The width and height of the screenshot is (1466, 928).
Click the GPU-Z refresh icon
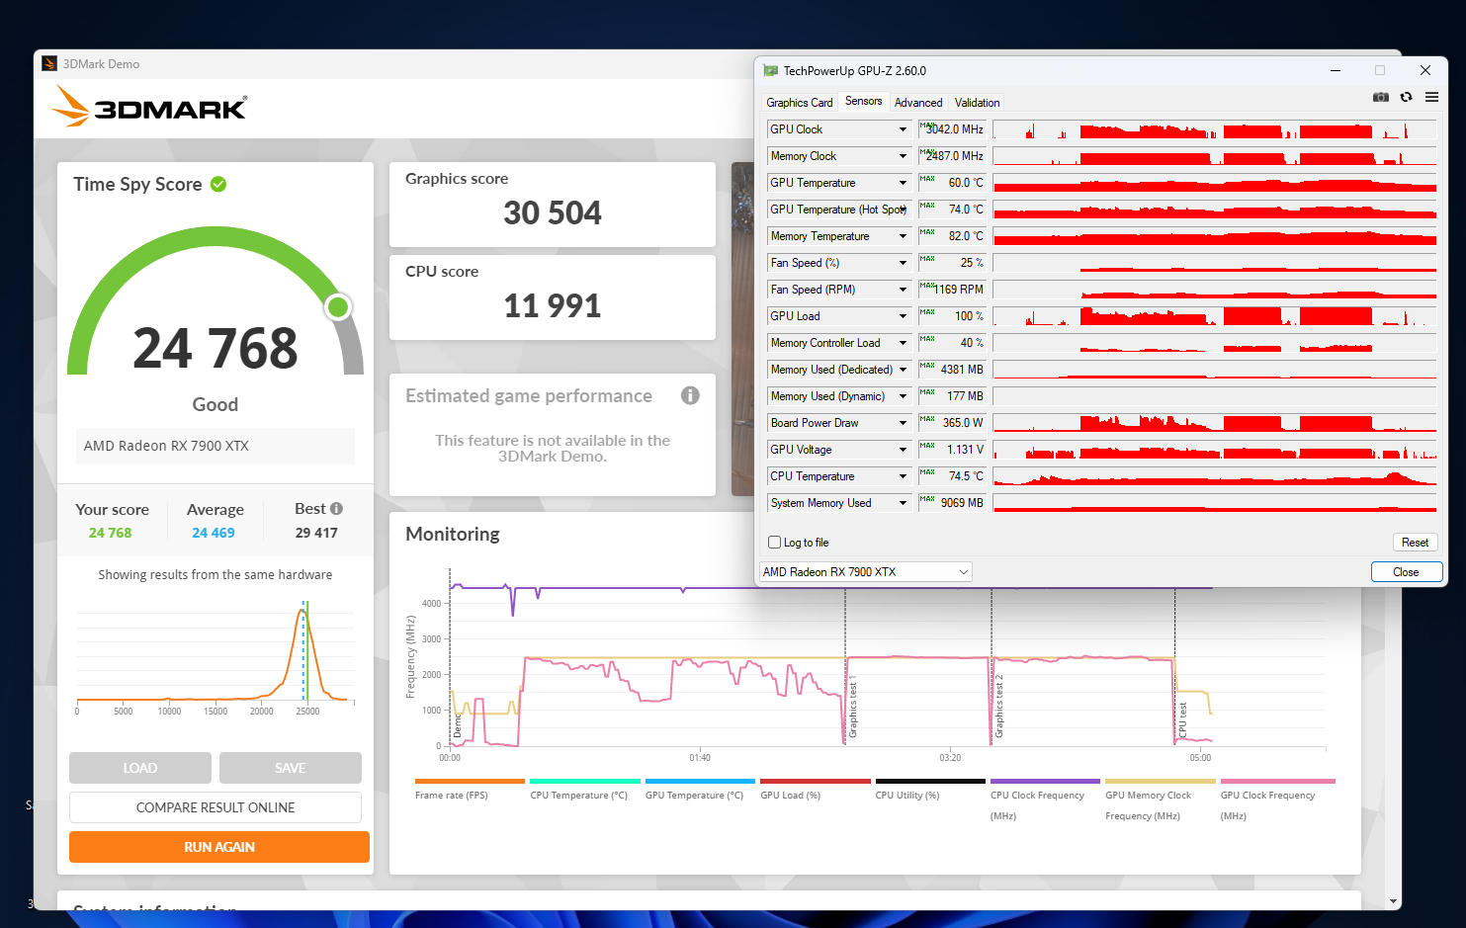(x=1406, y=97)
